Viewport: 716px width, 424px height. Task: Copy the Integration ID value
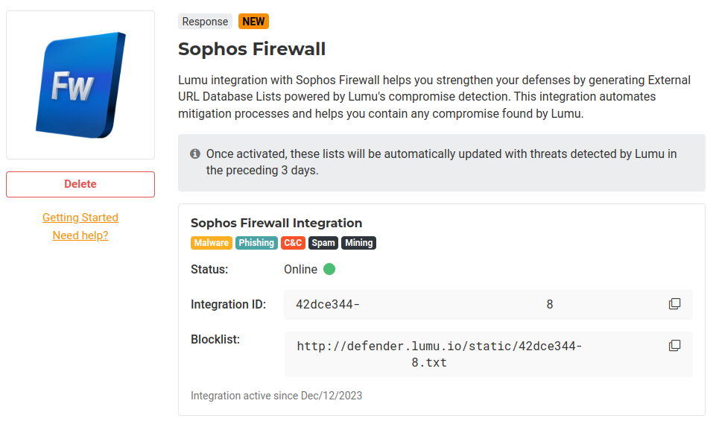(674, 304)
